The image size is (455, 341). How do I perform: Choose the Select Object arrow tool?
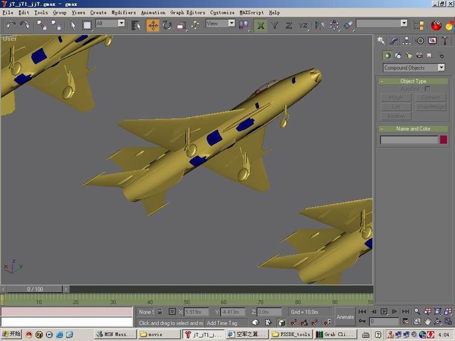point(73,25)
